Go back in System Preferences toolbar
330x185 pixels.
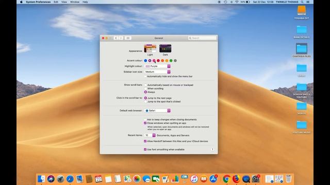point(116,38)
